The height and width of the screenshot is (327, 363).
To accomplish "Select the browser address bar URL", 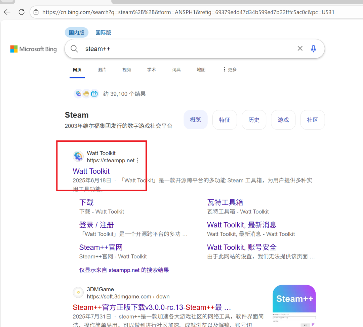I will [x=188, y=12].
